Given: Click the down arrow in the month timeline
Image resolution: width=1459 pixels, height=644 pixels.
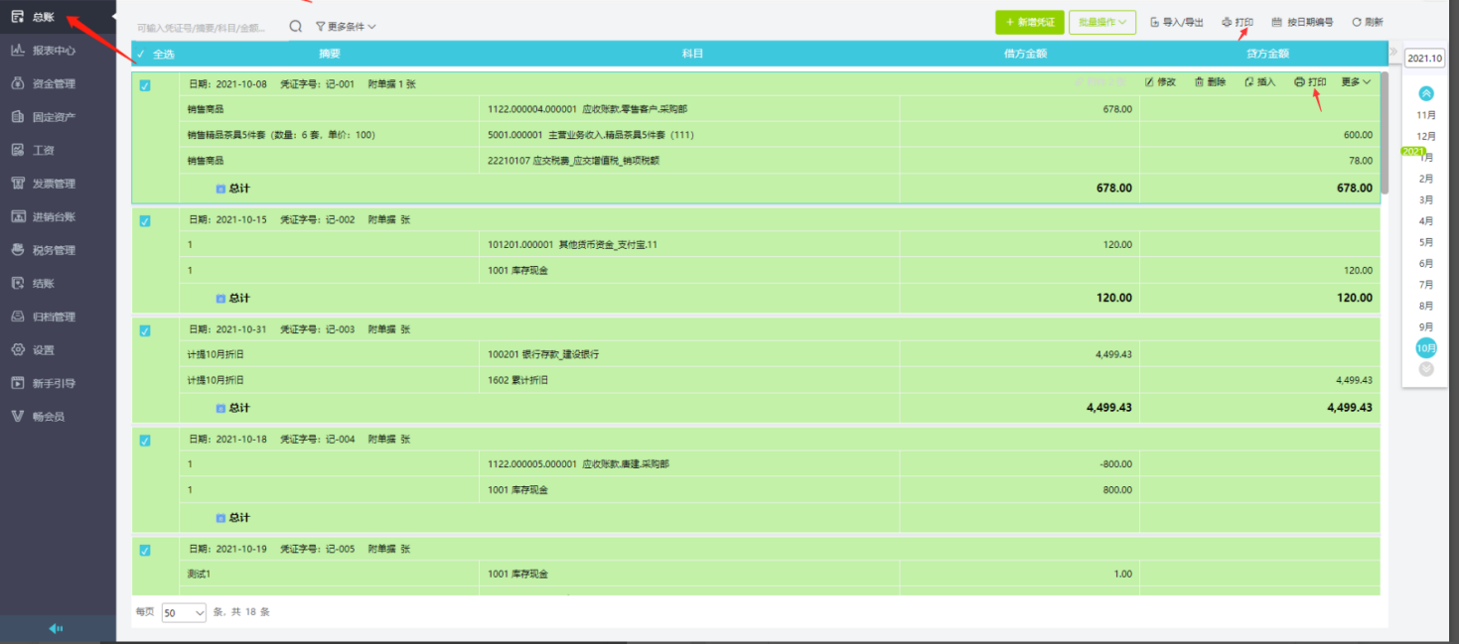Looking at the screenshot, I should 1426,369.
